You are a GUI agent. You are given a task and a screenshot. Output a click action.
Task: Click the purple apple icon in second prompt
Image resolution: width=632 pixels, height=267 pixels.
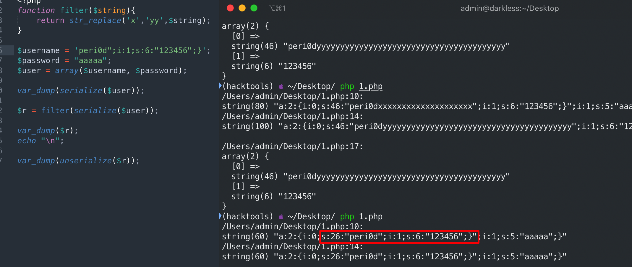point(281,217)
